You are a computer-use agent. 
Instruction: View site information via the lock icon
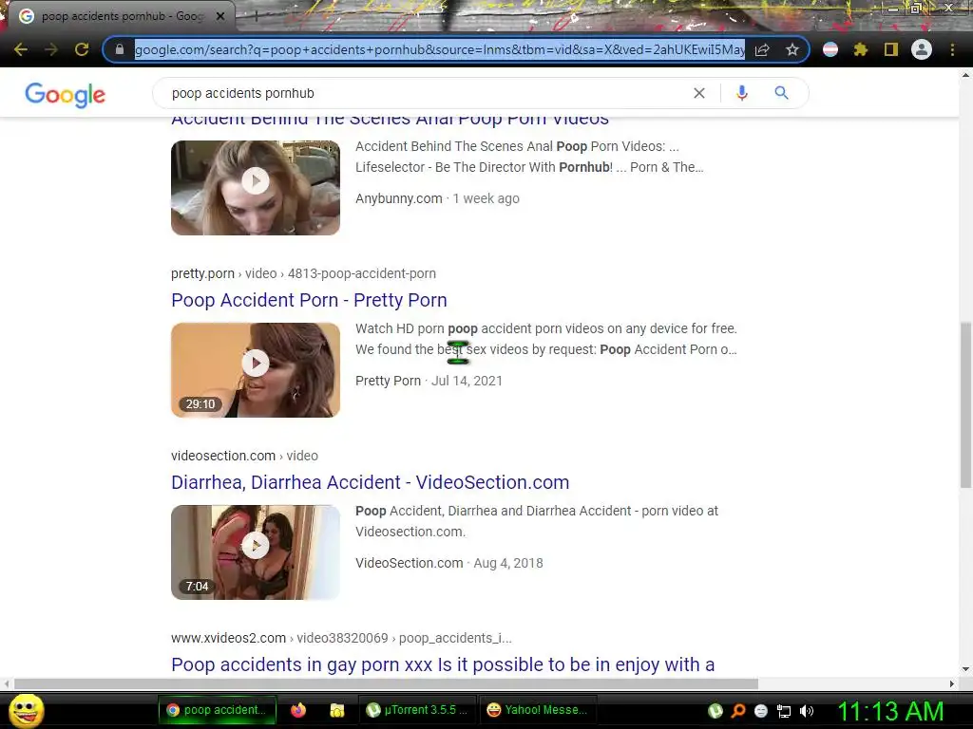[x=119, y=49]
